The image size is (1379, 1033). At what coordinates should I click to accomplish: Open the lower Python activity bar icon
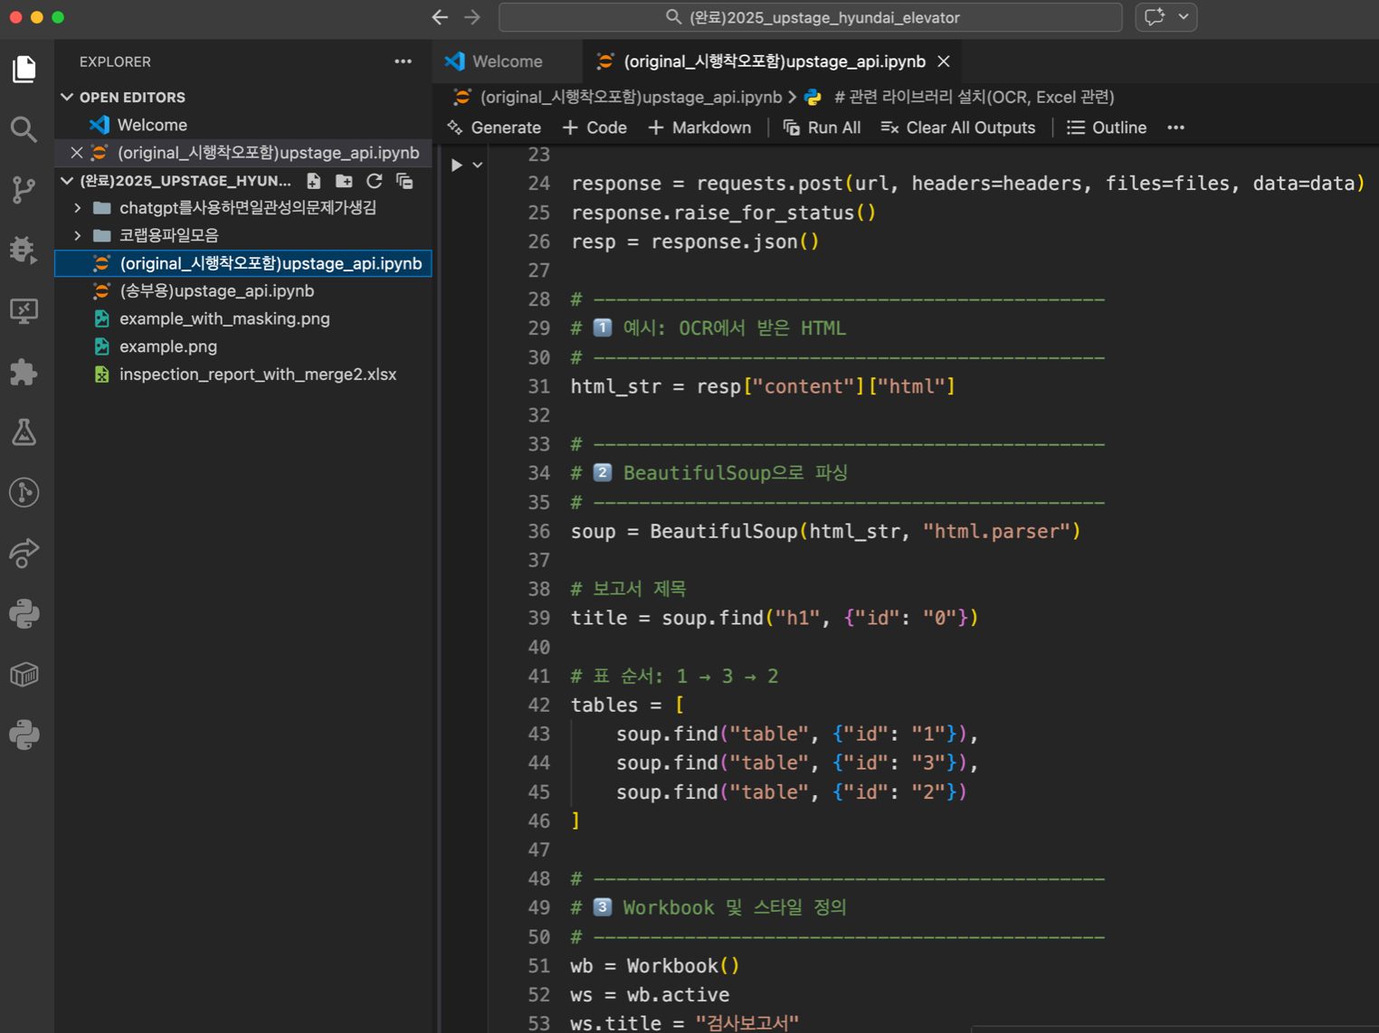pos(24,734)
